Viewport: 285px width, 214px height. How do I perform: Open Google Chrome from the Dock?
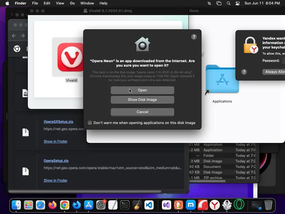[x=65, y=205]
